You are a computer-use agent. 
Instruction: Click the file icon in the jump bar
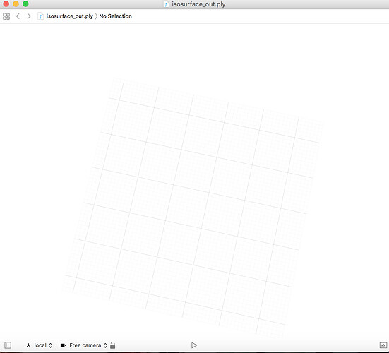pos(40,16)
